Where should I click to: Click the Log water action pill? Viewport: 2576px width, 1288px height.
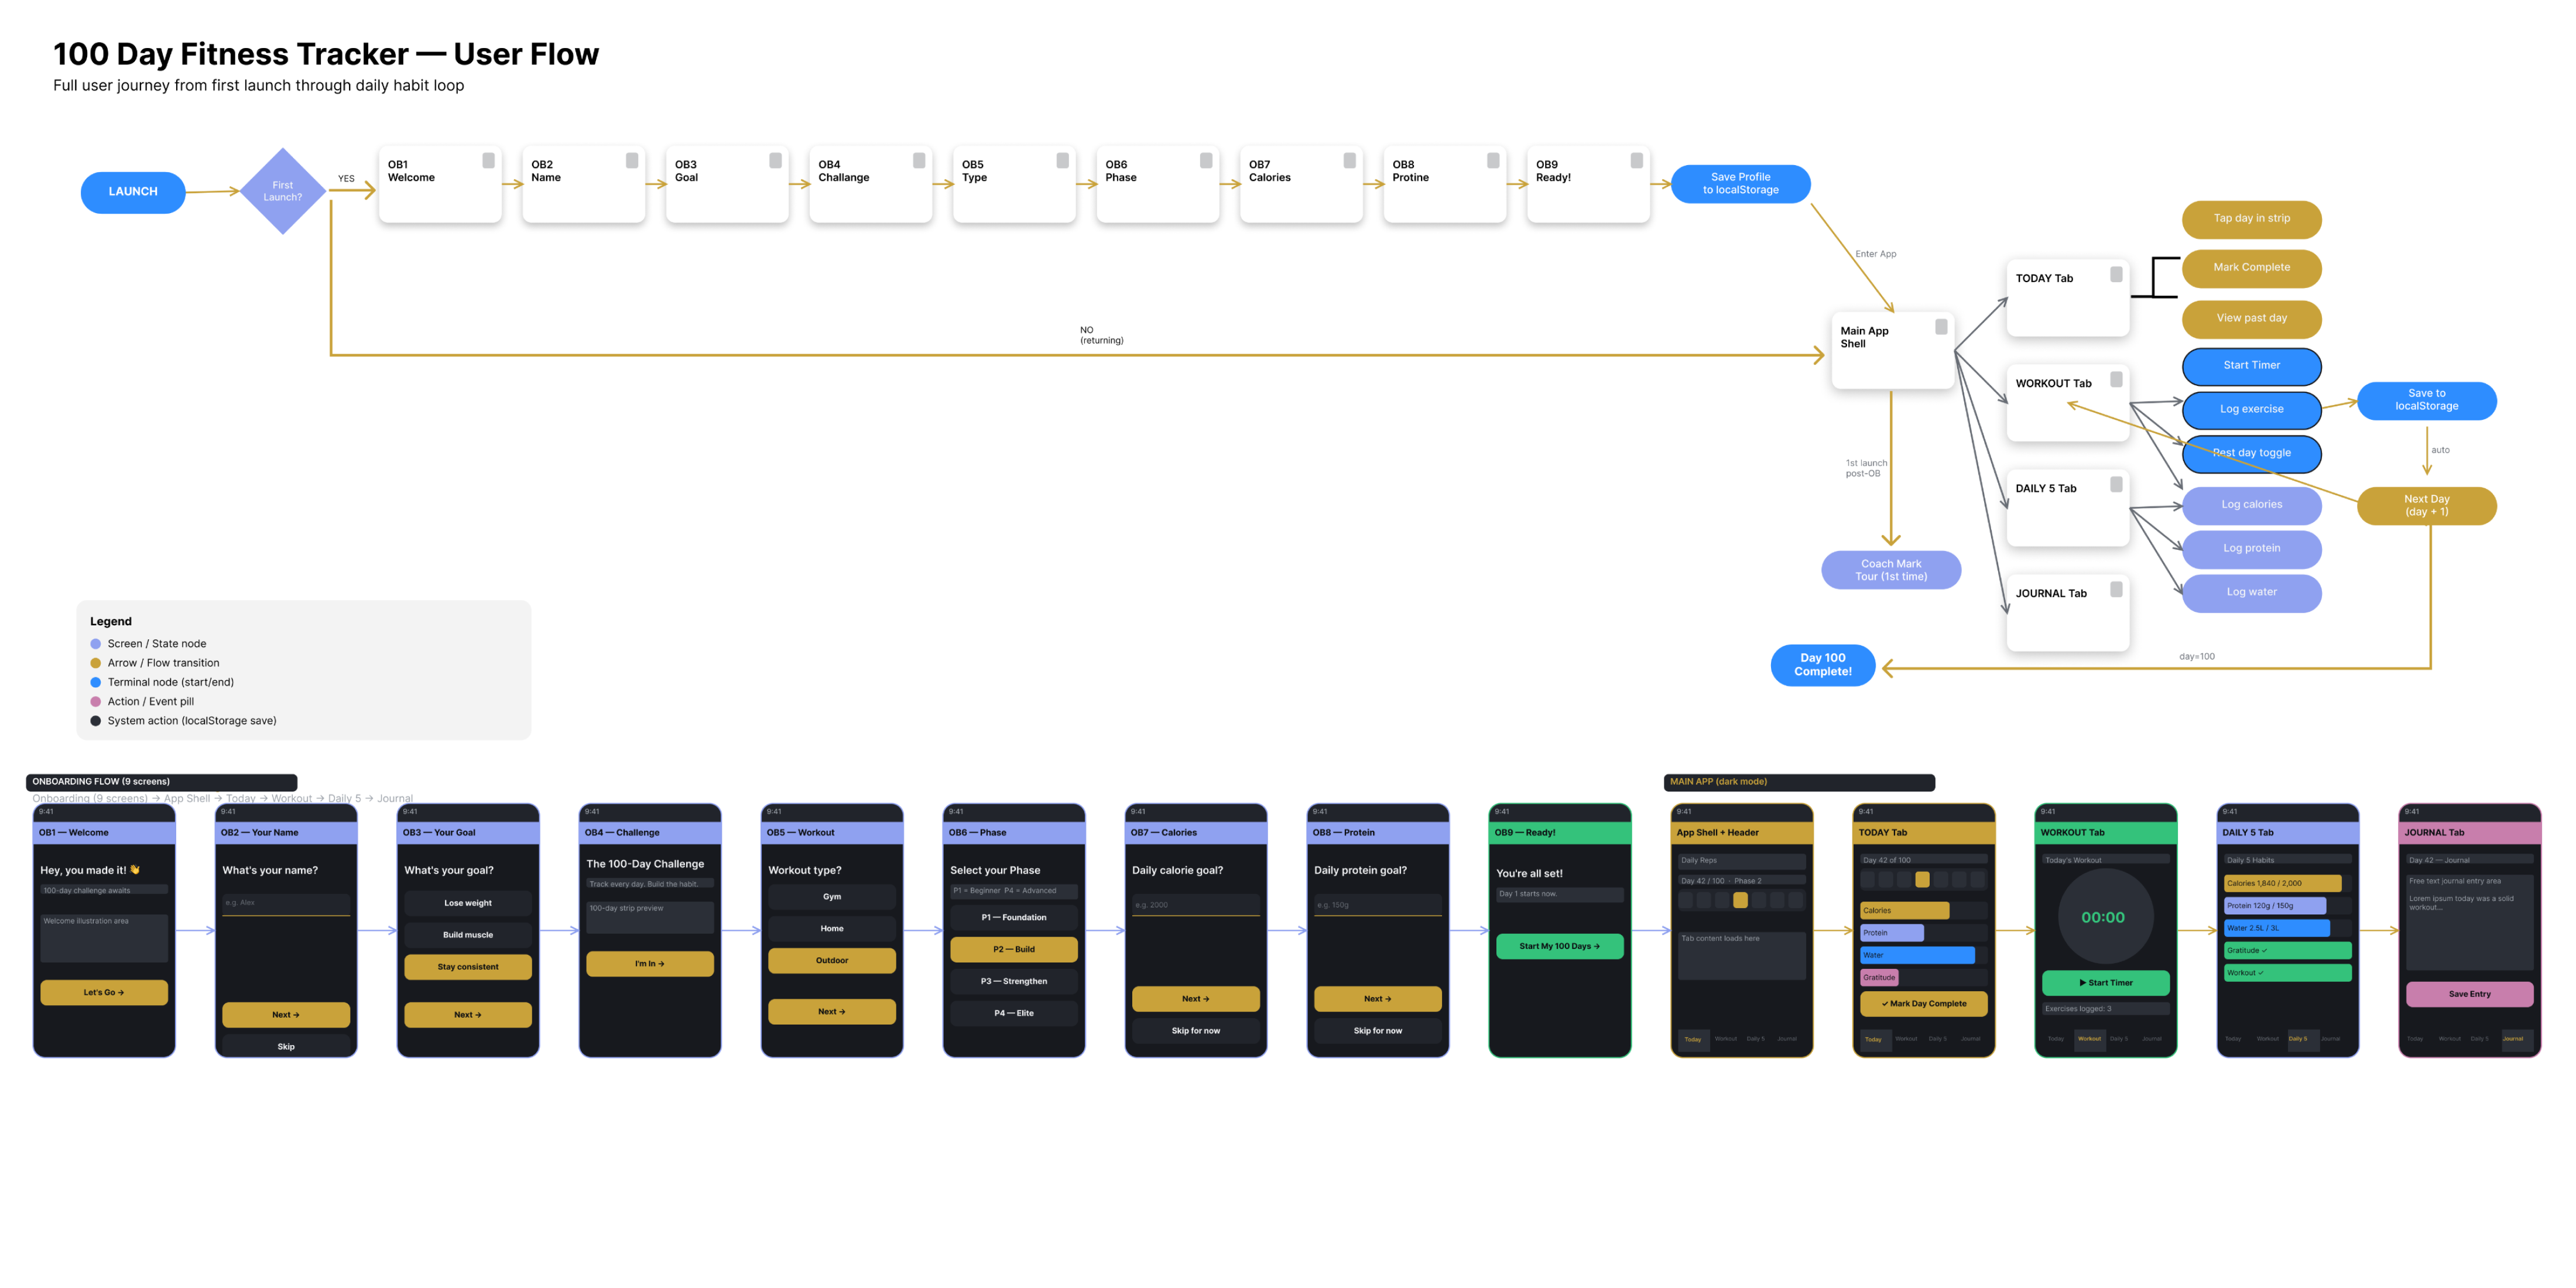pyautogui.click(x=2252, y=593)
